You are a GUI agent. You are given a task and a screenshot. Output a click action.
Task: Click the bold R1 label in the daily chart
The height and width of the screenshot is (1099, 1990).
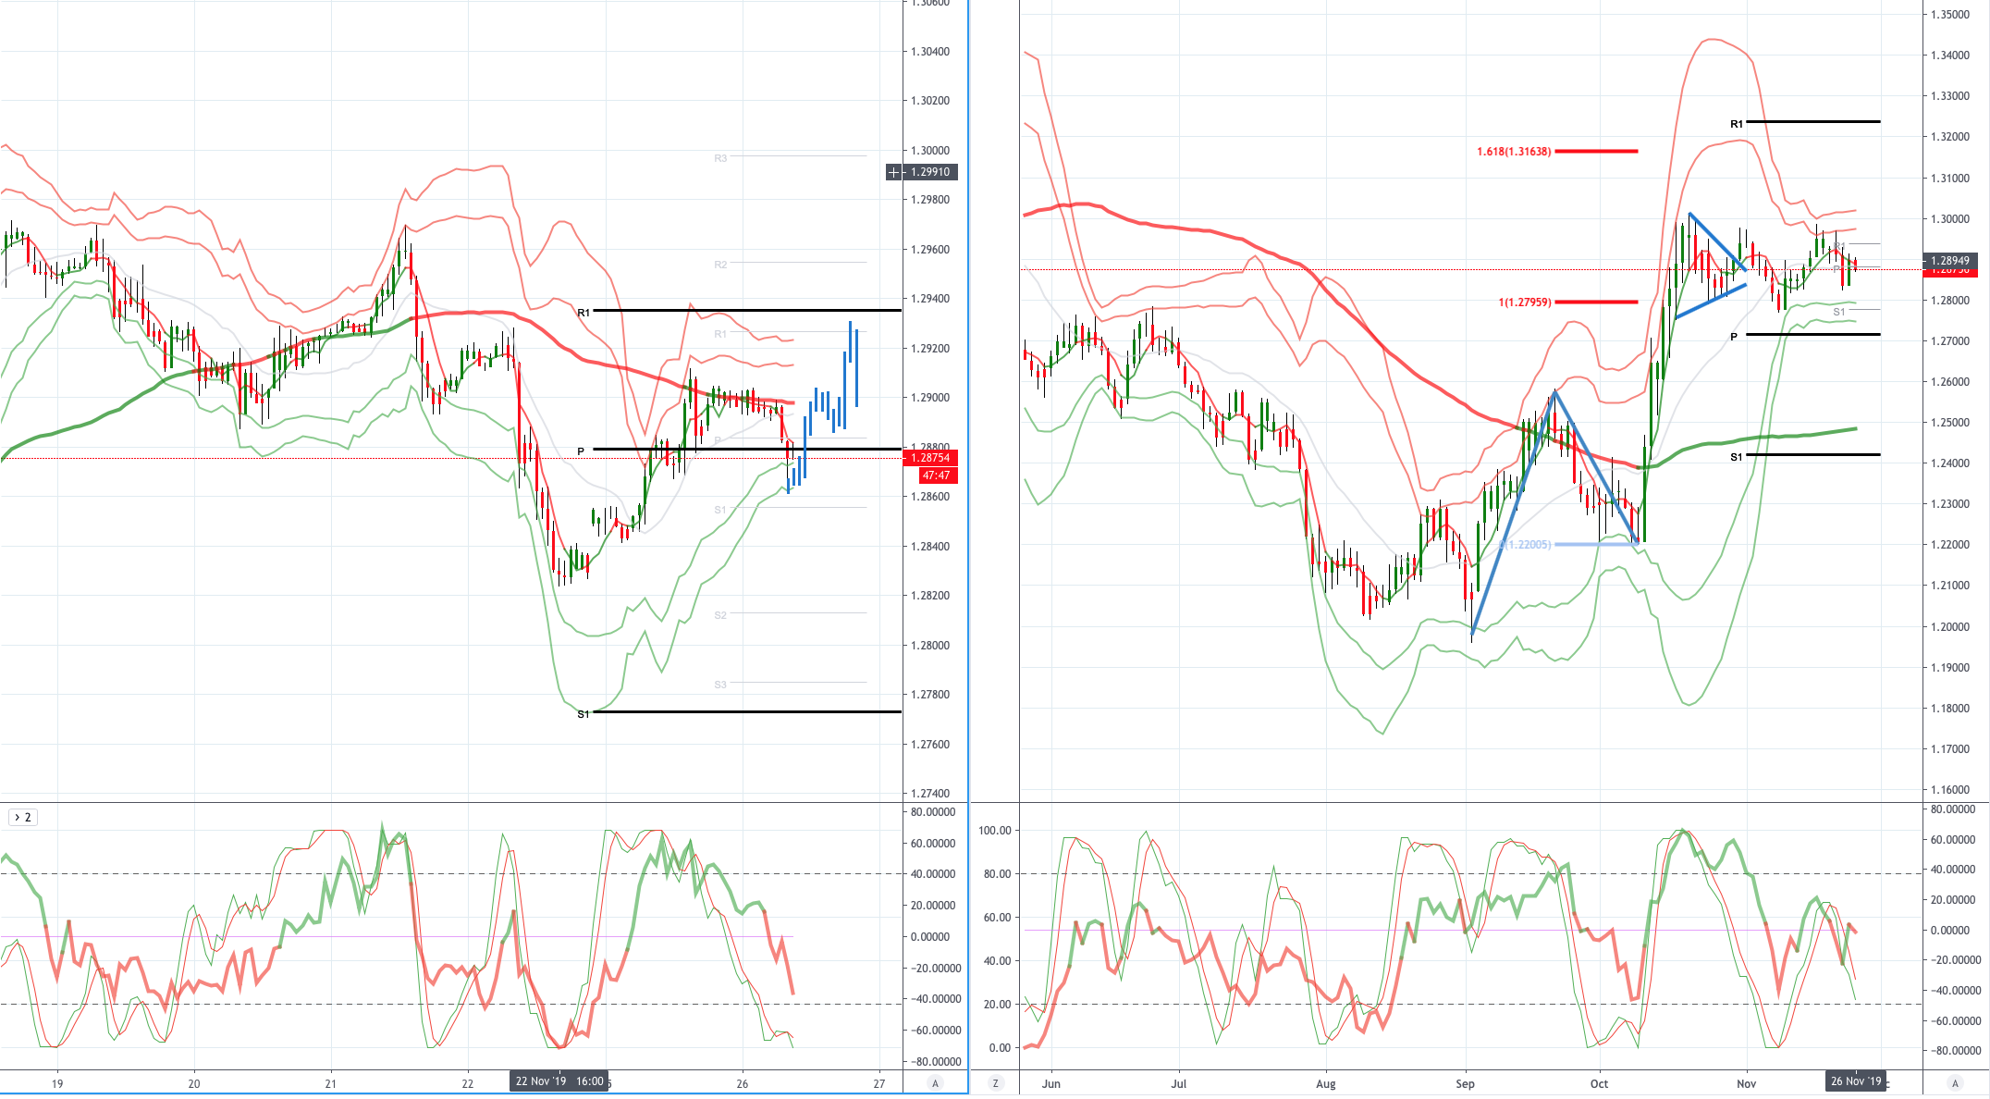1737,124
